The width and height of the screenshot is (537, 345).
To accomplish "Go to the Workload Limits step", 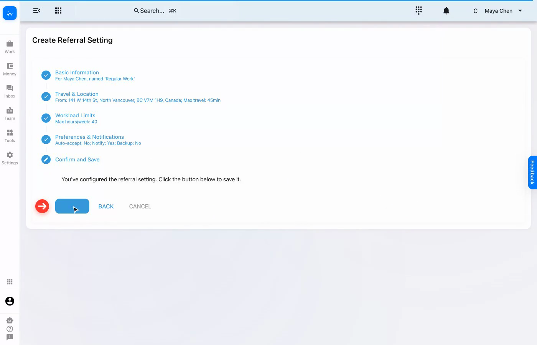I will coord(75,115).
